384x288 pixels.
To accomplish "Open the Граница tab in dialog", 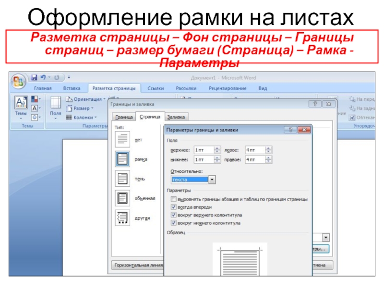I will tap(124, 117).
